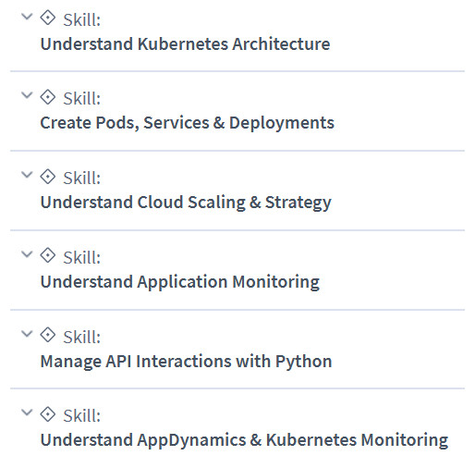
Task: Click the diamond skill icon above Kubernetes Architecture
Action: click(x=48, y=18)
